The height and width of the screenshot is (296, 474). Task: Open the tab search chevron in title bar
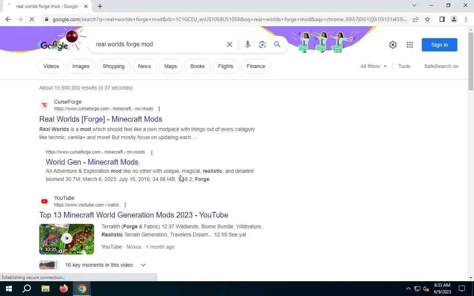[414, 5]
